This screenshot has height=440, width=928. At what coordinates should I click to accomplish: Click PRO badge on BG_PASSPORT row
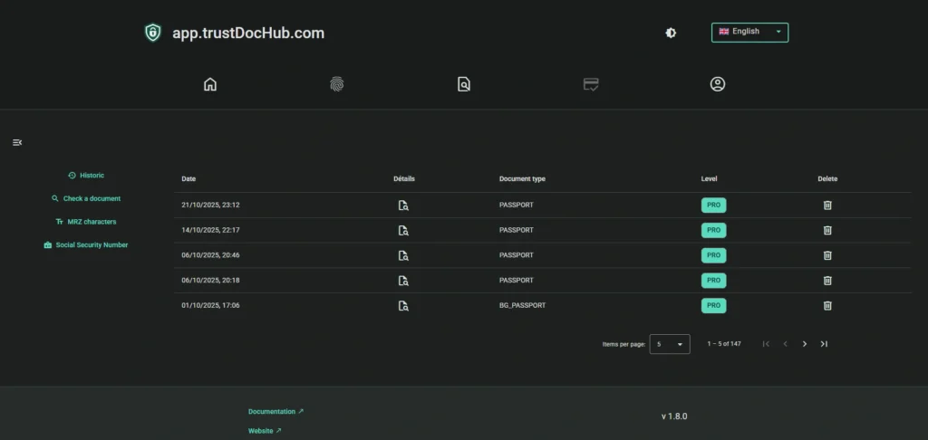(x=714, y=306)
